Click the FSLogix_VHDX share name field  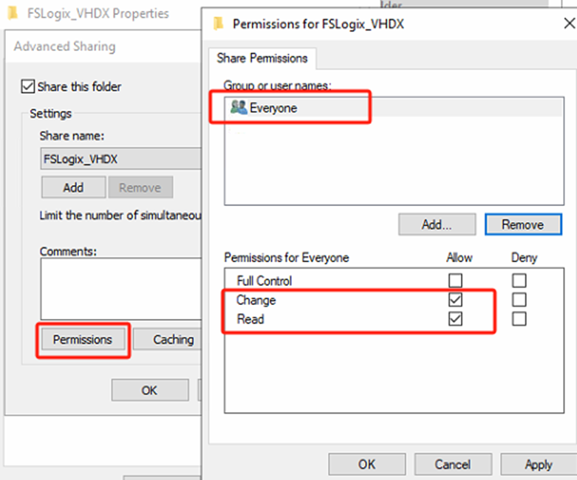(x=121, y=159)
